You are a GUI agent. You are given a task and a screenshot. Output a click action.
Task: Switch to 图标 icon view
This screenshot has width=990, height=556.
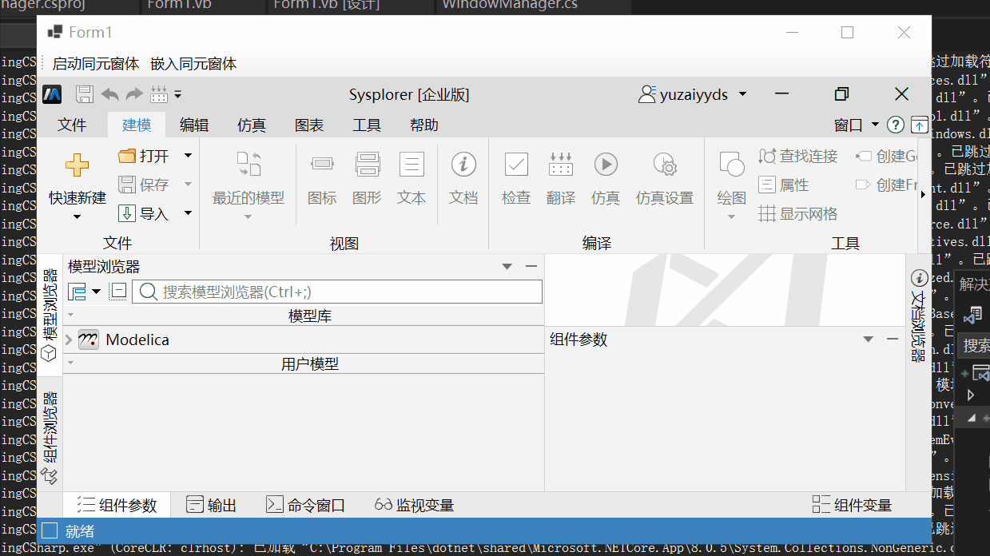pos(322,179)
